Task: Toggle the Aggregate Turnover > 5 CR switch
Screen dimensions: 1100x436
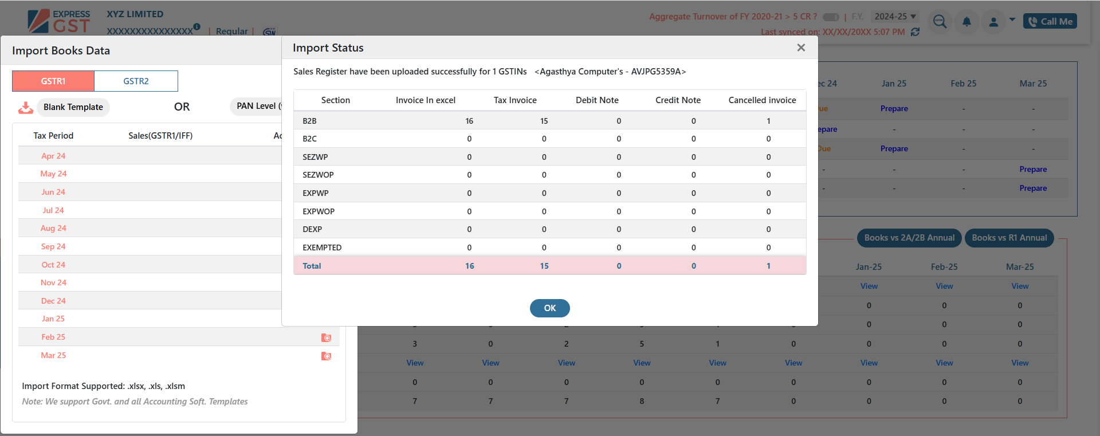Action: pyautogui.click(x=831, y=17)
